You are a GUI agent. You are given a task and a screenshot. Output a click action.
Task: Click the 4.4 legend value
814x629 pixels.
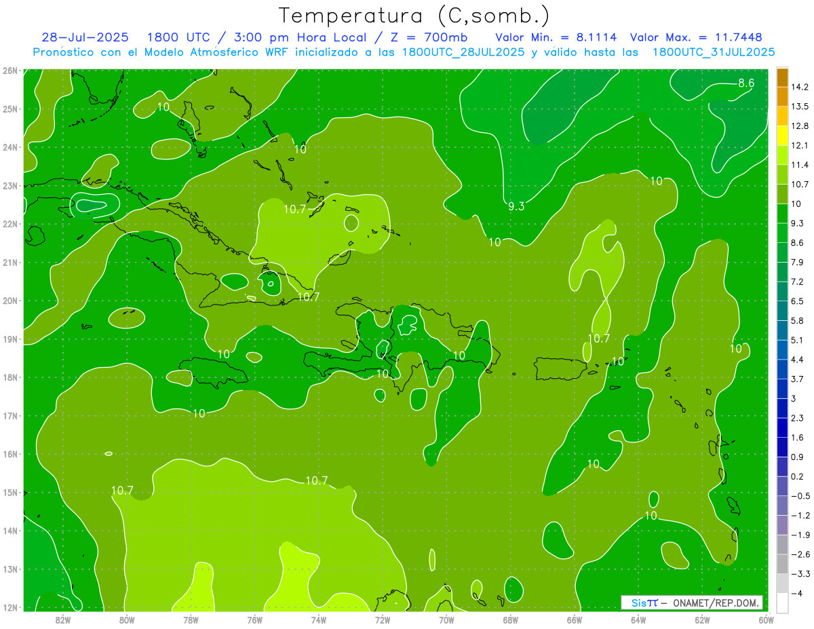797,359
